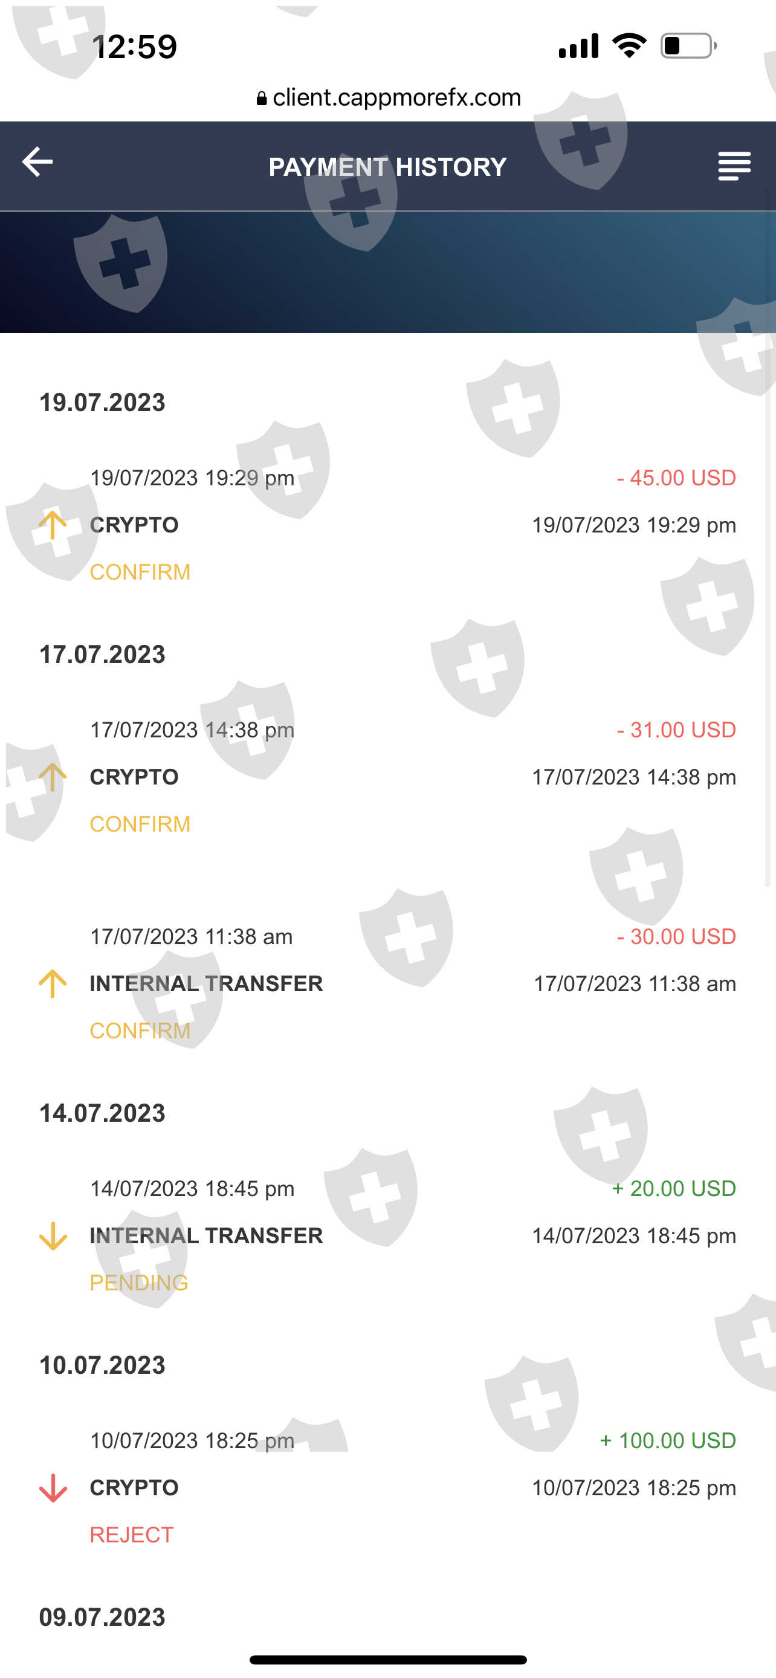
Task: Tap the up arrow beside 30.00 USD internal transfer
Action: (x=53, y=983)
